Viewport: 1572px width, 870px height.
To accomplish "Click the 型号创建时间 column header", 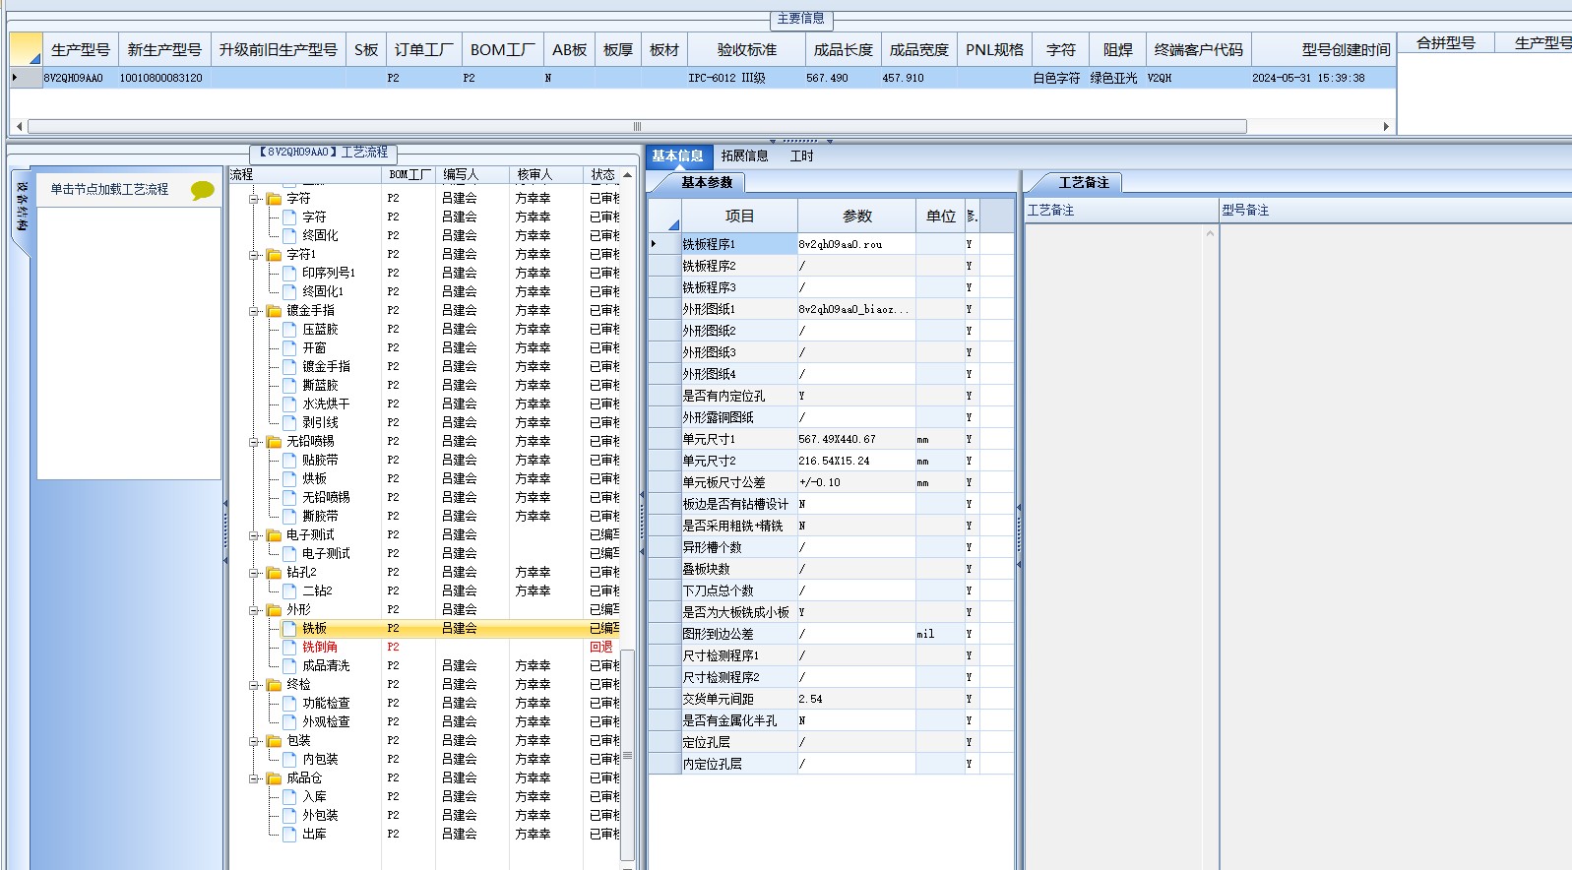I will click(x=1324, y=49).
